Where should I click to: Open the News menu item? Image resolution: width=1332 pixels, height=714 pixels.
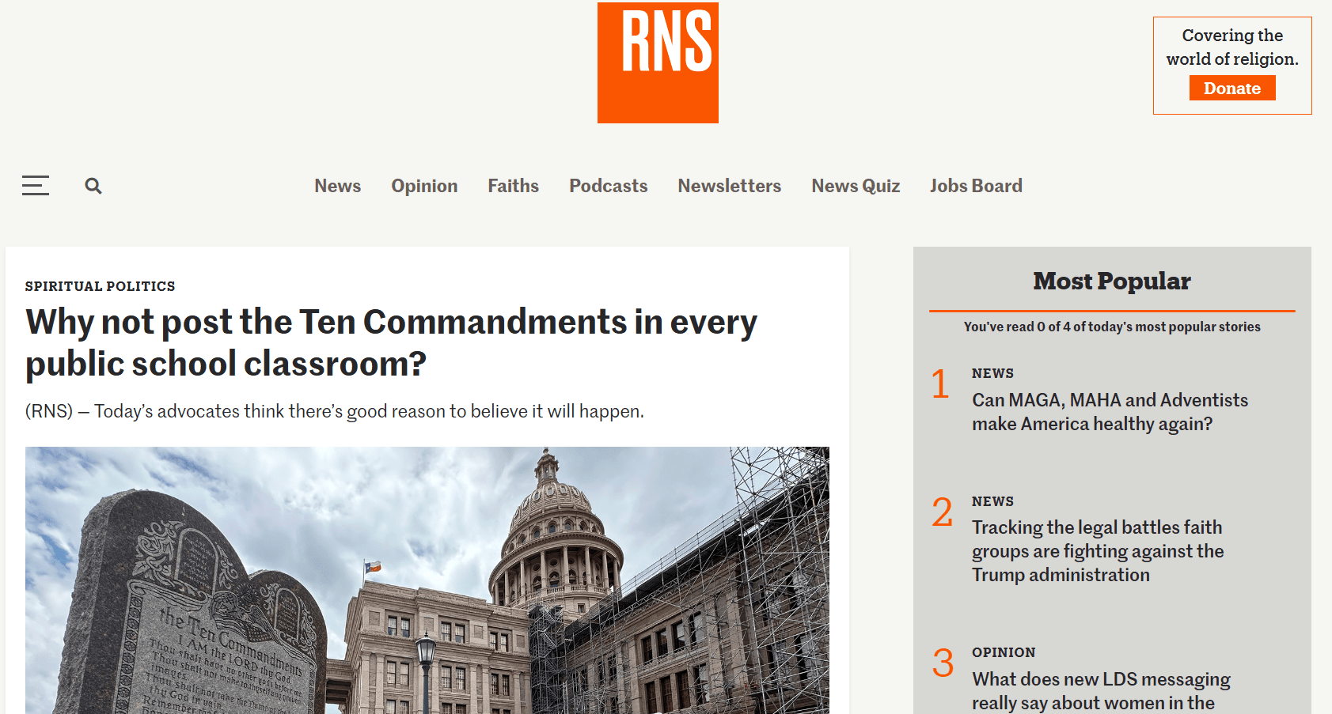pos(337,186)
